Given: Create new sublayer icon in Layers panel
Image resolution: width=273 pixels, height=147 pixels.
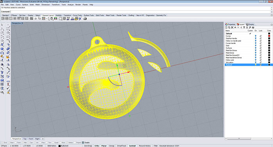Looking at the screenshot, I should click(229, 28).
